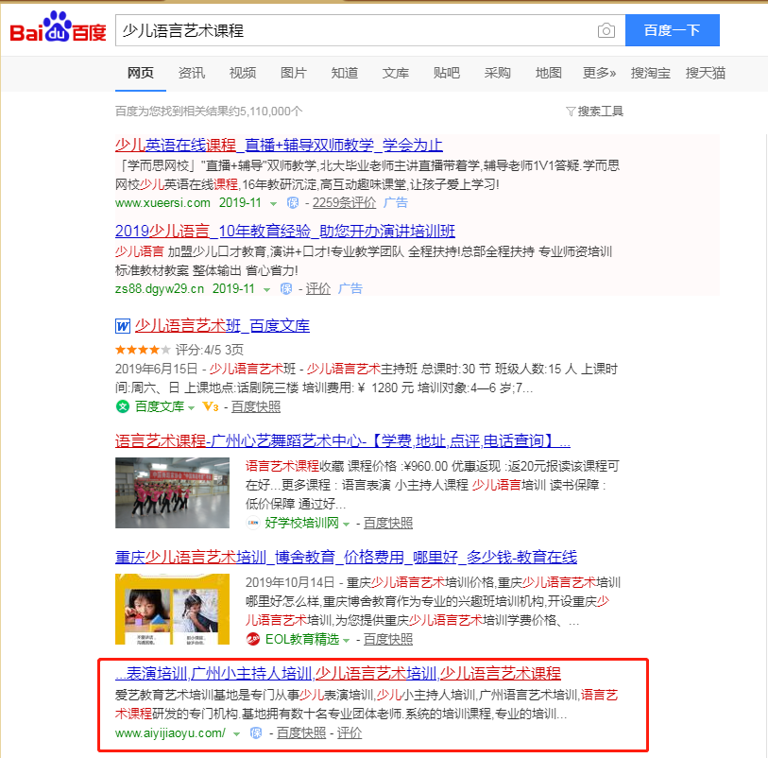Click 2259条评价 reviews link
The image size is (768, 758).
[x=345, y=203]
